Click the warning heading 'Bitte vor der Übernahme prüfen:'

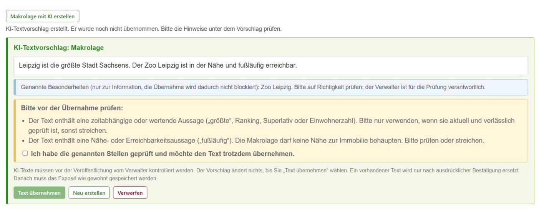coord(71,108)
